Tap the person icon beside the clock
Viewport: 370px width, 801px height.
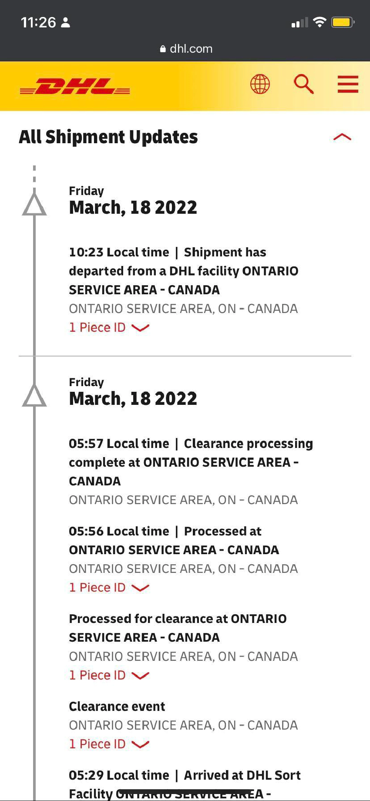[66, 23]
